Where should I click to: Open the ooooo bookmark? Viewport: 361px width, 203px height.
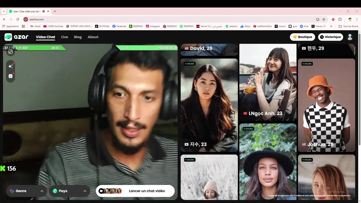[x=280, y=26]
